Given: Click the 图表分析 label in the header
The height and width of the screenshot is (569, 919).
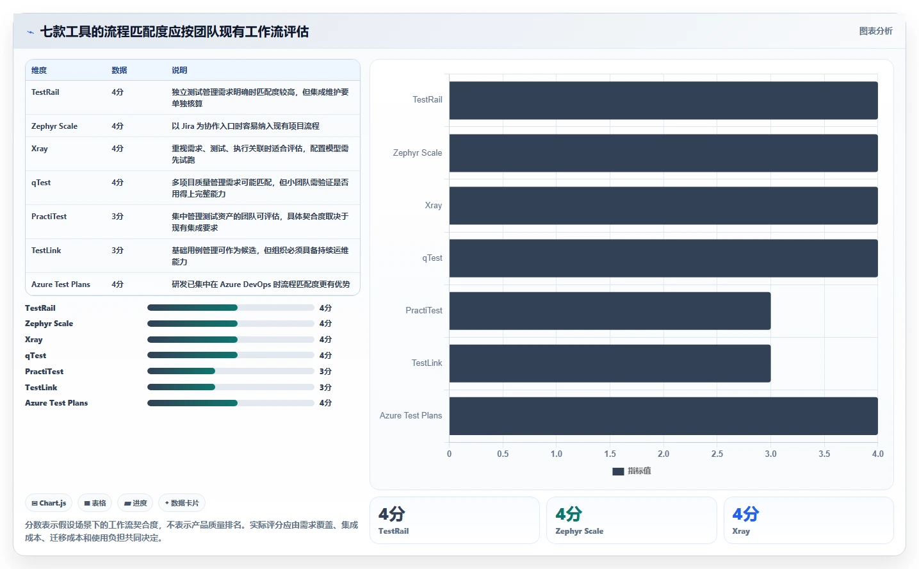Looking at the screenshot, I should pos(875,31).
